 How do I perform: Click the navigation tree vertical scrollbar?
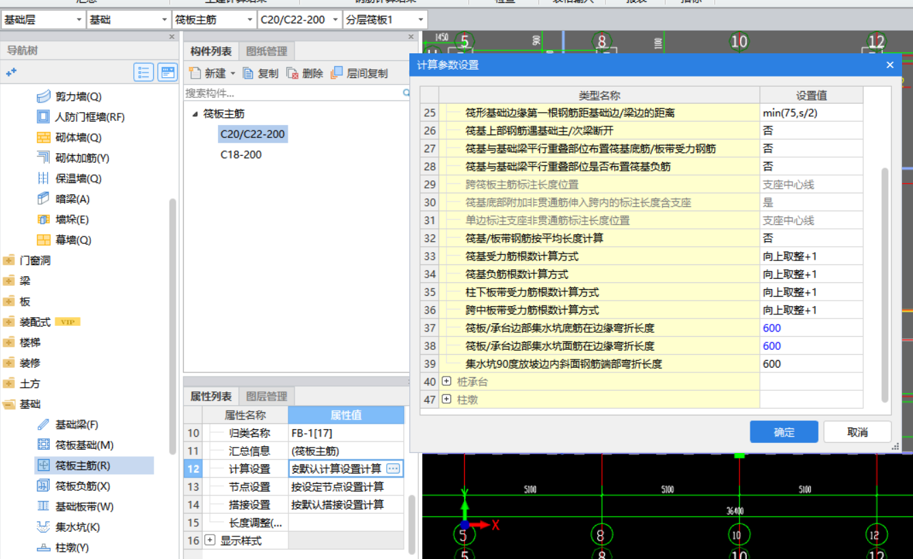point(173,326)
